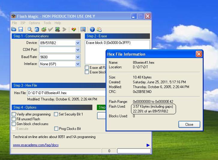Open www.esacademy.com/faq/docs link
218x160 pixels.
coord(36,145)
